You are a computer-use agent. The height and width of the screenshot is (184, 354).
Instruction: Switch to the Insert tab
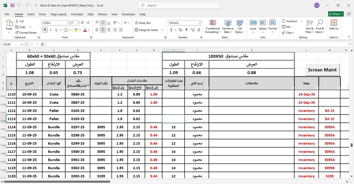point(31,14)
